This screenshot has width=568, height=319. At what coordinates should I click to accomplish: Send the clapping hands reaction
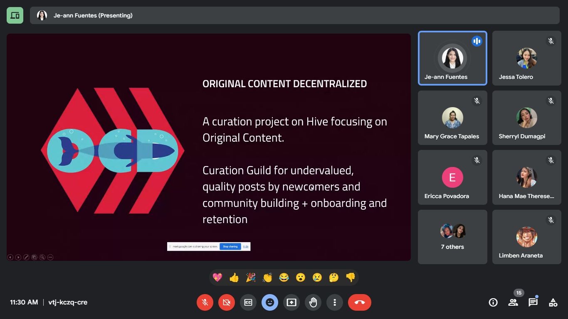[267, 277]
